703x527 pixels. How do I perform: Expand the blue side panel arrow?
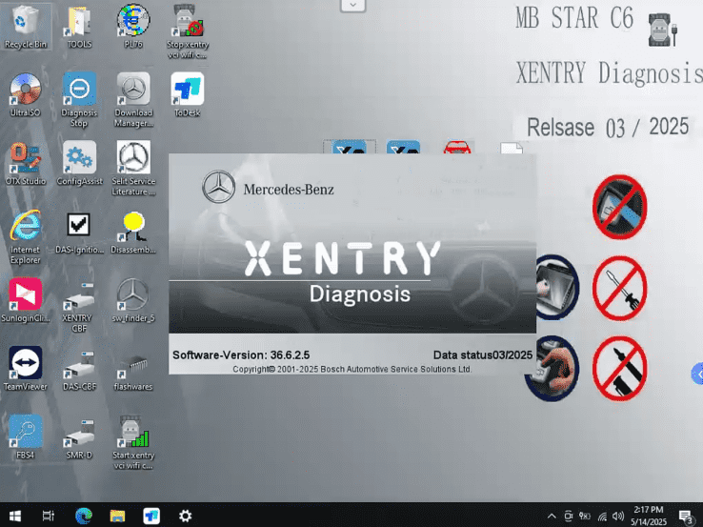click(697, 375)
